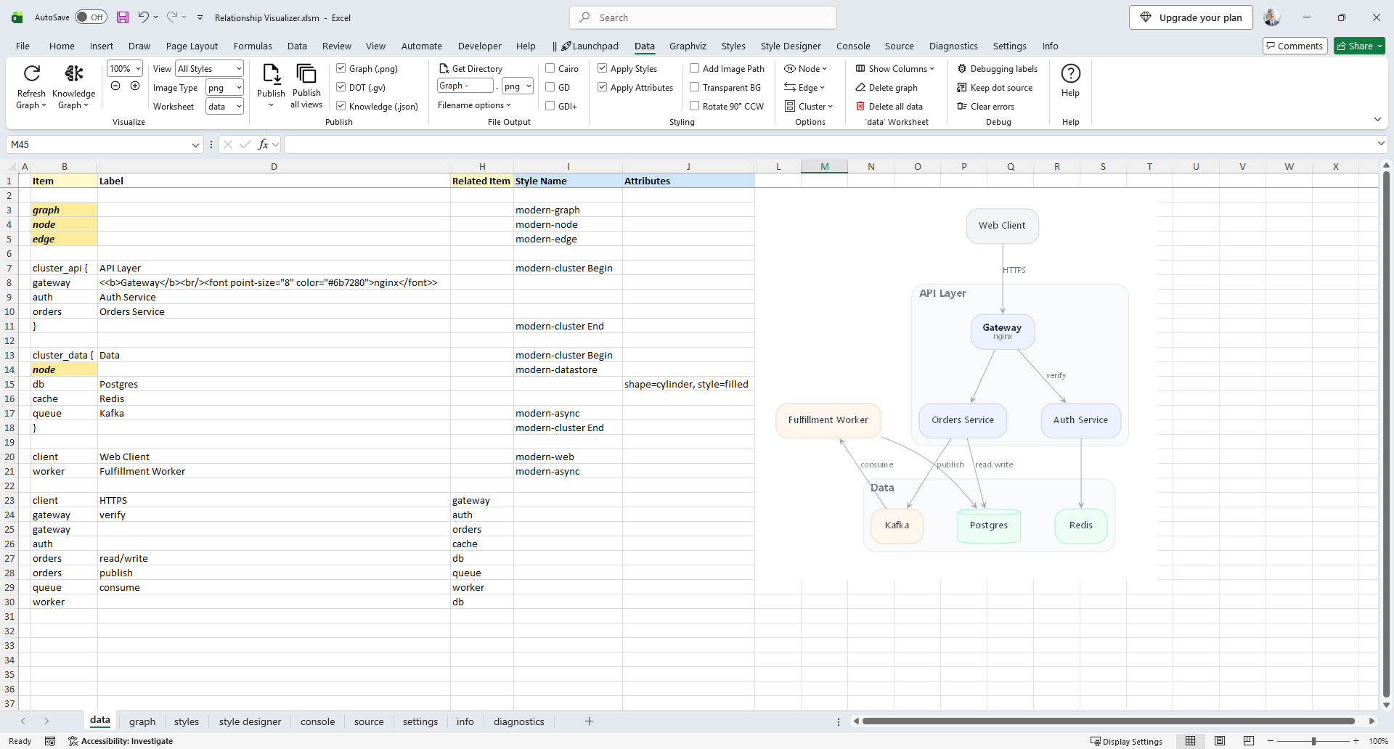Click the Insert Function fx icon

263,144
